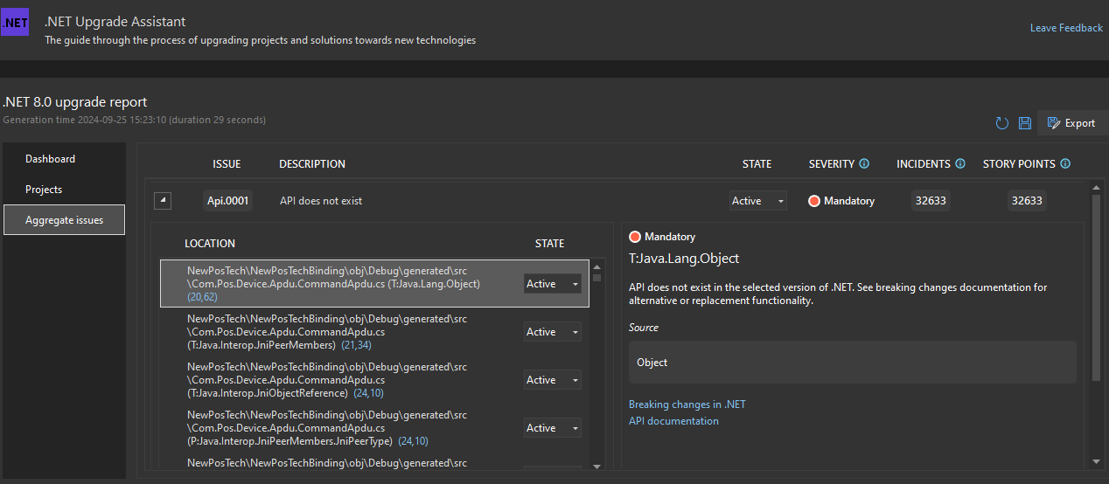Open Breaking changes in .NET link
This screenshot has height=484, width=1109.
pos(687,404)
